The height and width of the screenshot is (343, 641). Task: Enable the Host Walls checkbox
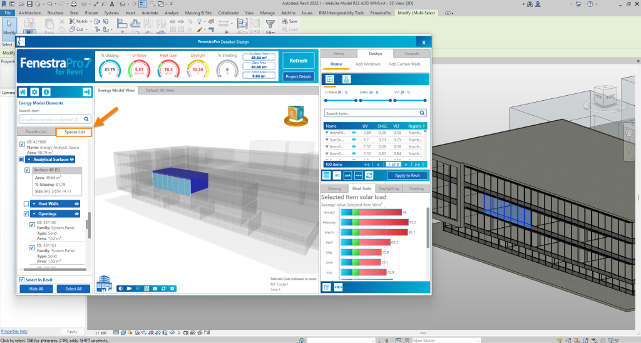click(x=26, y=203)
